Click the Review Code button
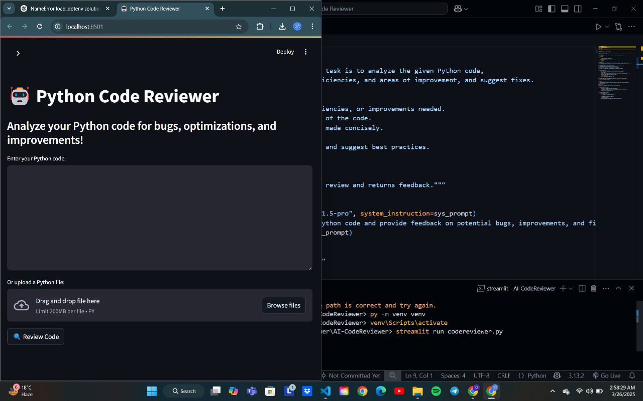The height and width of the screenshot is (401, 643). click(x=36, y=337)
